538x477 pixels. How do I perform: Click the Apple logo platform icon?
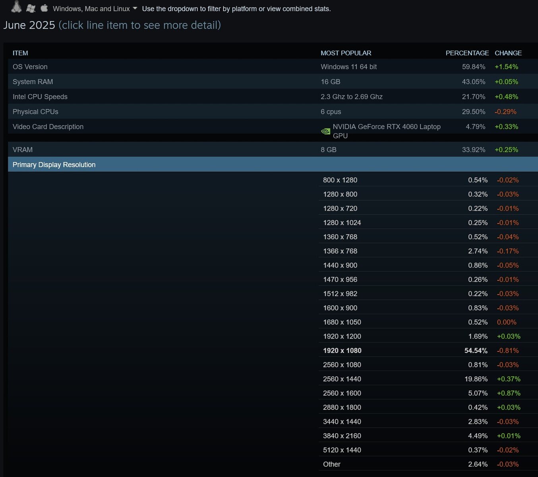[x=44, y=8]
